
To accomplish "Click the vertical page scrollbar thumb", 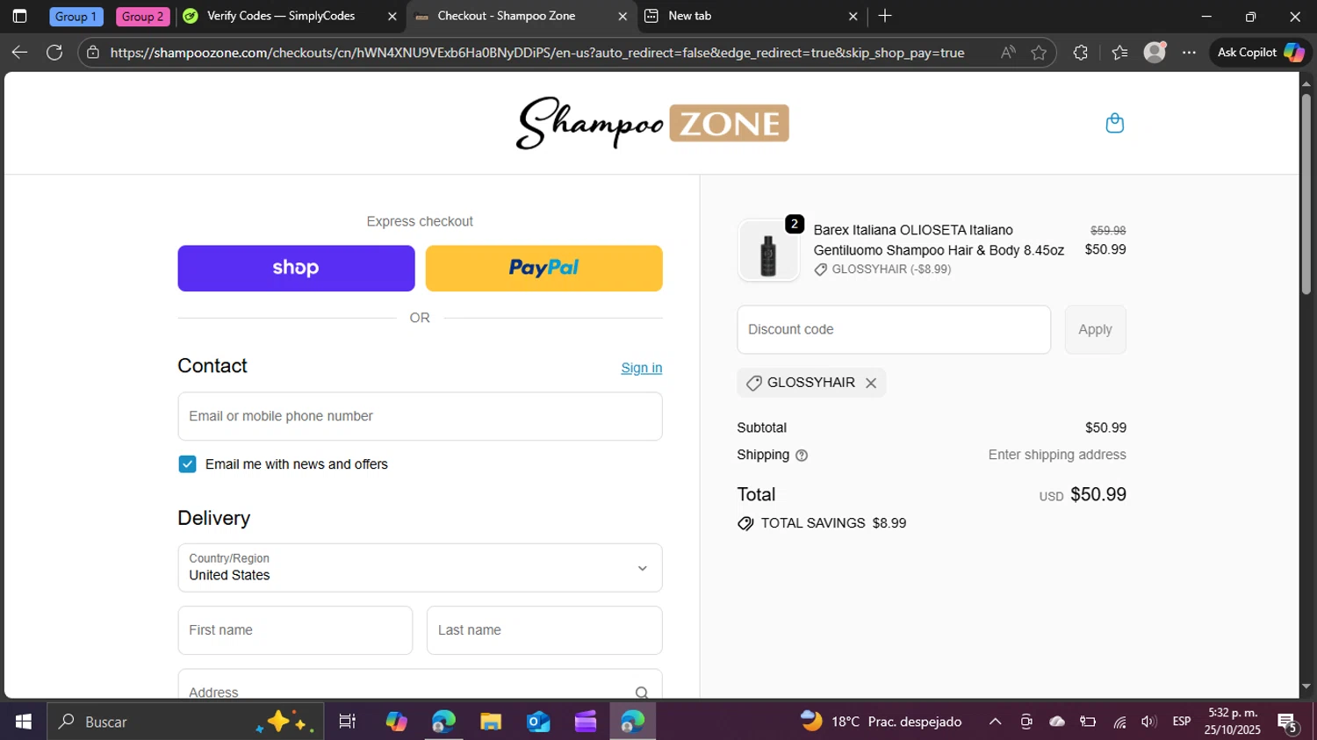I will pyautogui.click(x=1306, y=193).
